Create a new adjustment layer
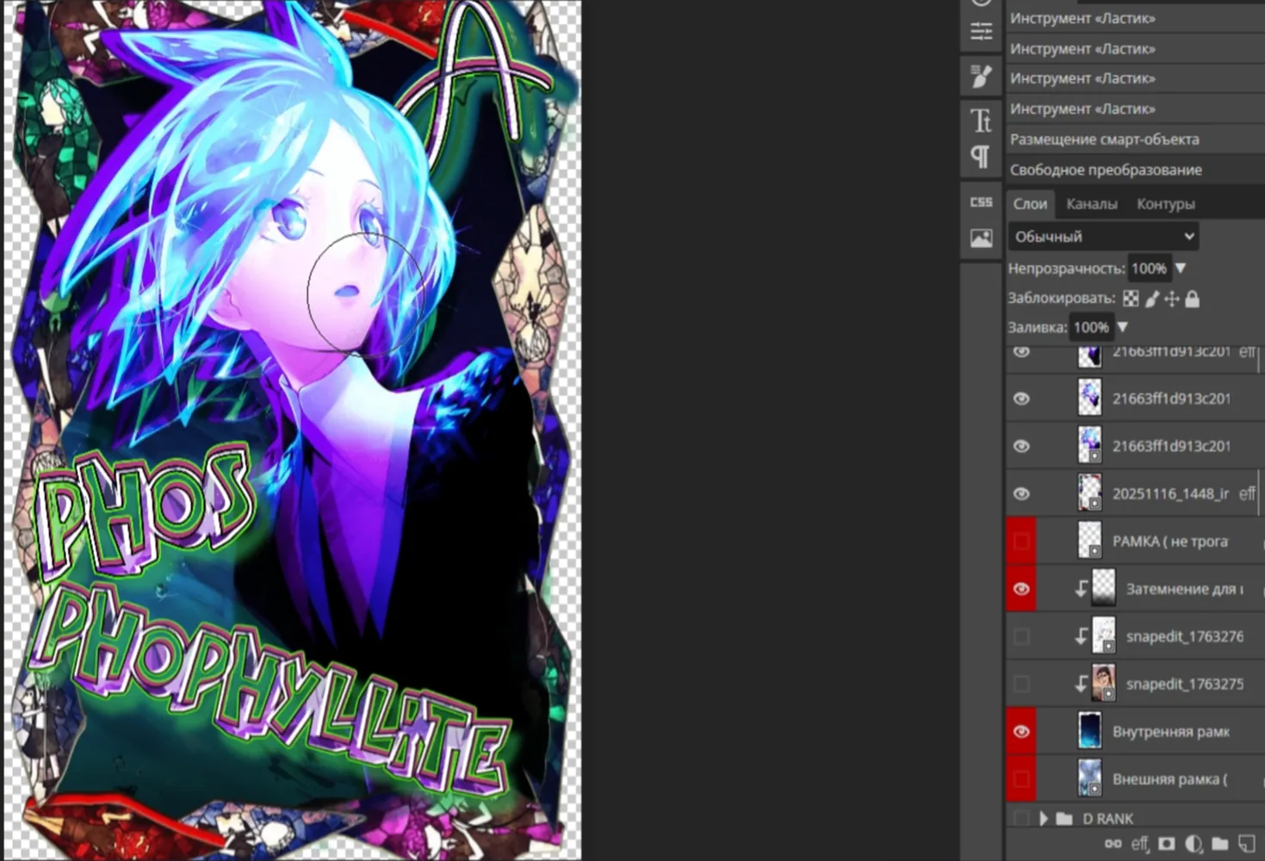The image size is (1265, 861). pyautogui.click(x=1194, y=844)
